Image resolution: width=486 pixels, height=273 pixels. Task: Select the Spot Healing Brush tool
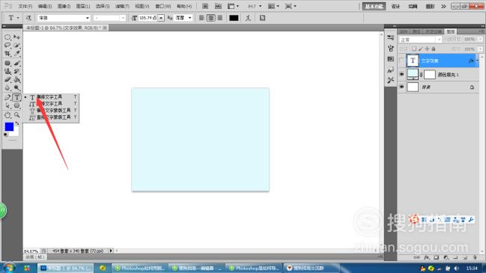pos(7,63)
